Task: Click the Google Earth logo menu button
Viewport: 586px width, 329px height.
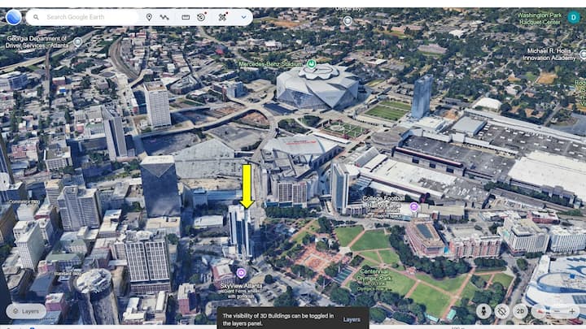Action: (13, 16)
